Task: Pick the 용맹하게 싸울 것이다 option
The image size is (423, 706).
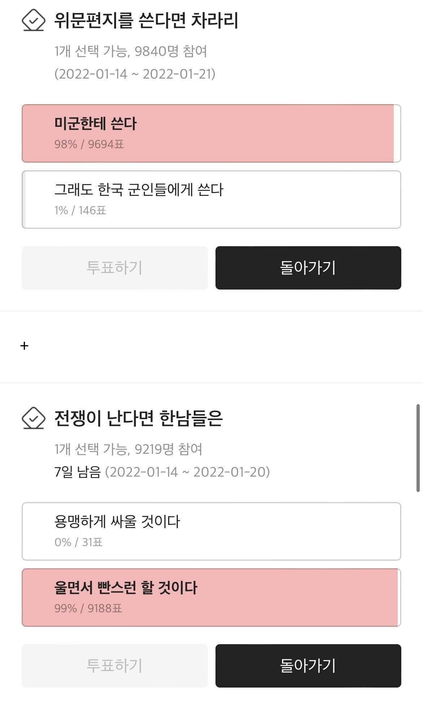Action: click(211, 531)
